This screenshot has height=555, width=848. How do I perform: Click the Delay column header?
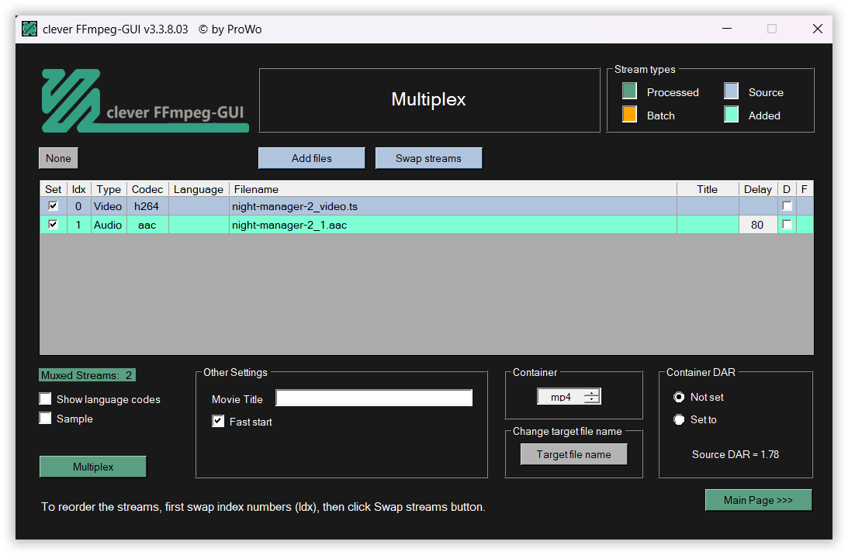coord(758,189)
